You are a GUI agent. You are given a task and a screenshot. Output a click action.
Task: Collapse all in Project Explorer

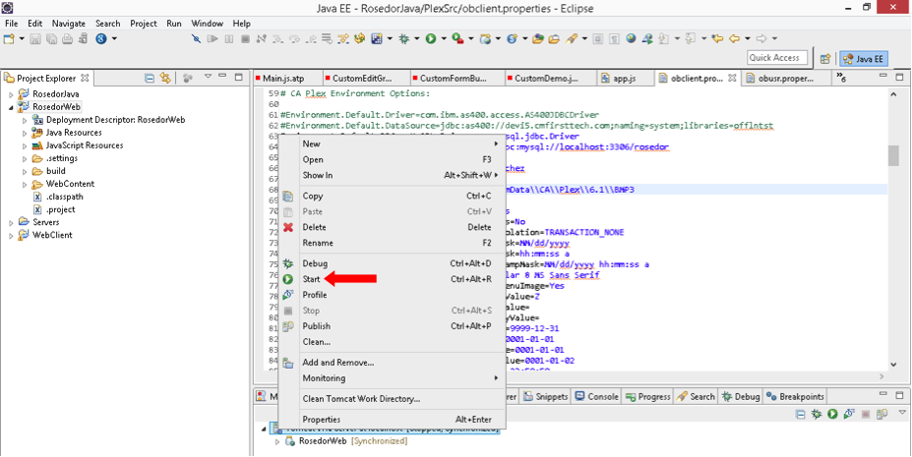click(x=150, y=78)
